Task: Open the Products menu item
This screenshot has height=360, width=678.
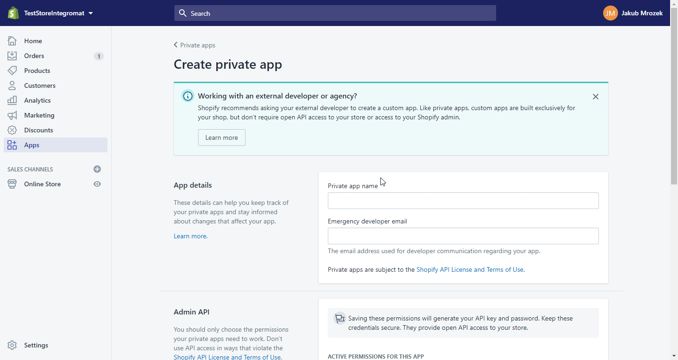Action: 56,71
